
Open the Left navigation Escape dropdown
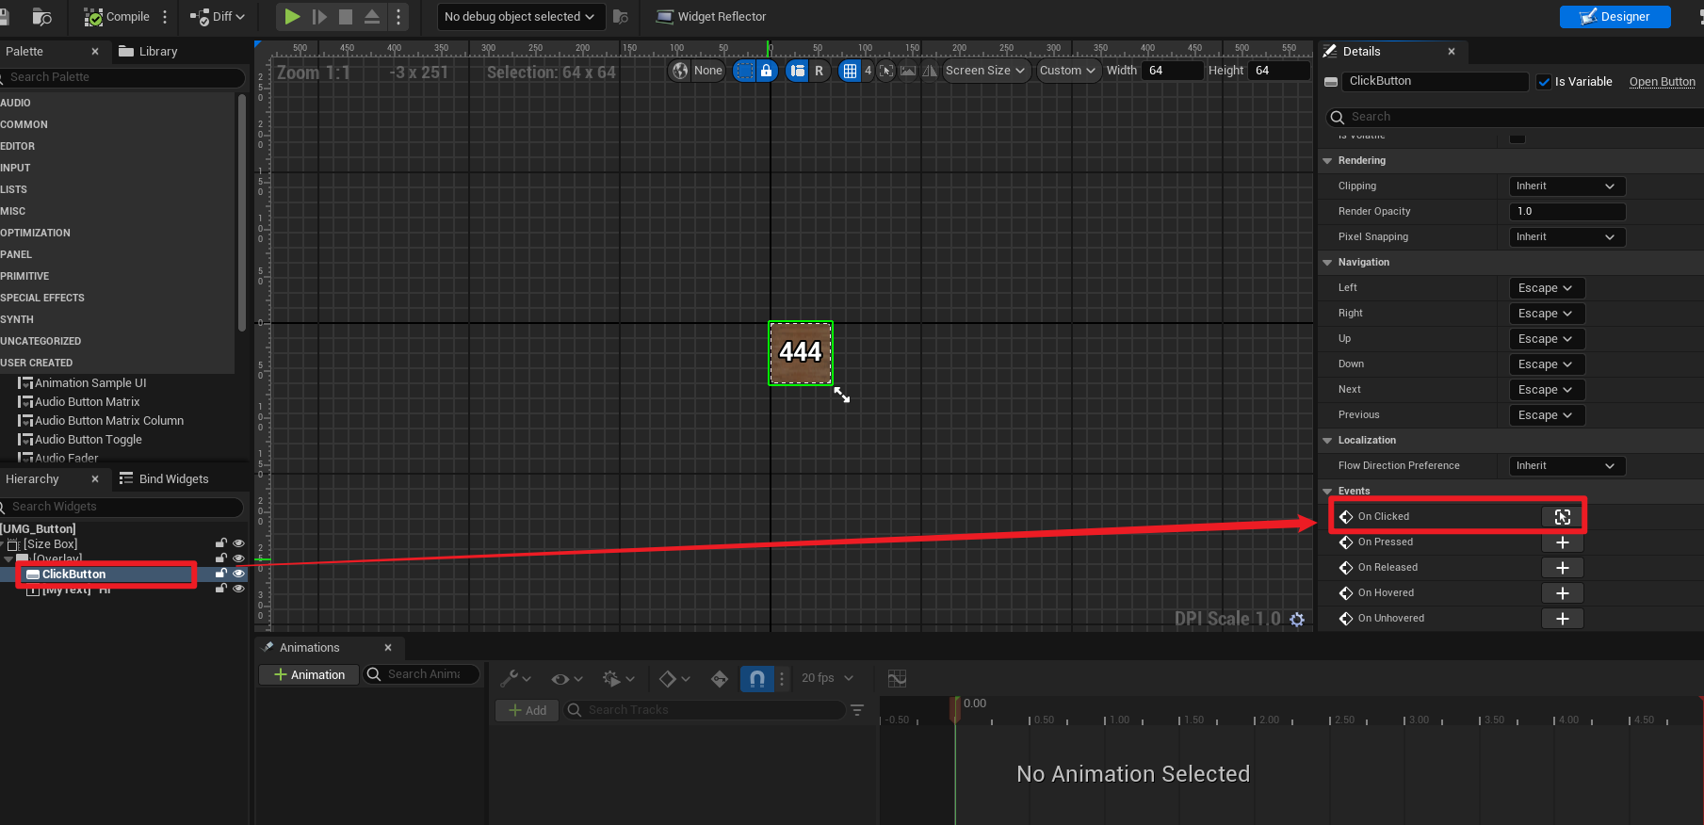tap(1546, 288)
